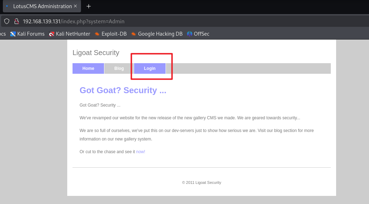Go to the Home menu item
The height and width of the screenshot is (204, 369).
tap(88, 68)
